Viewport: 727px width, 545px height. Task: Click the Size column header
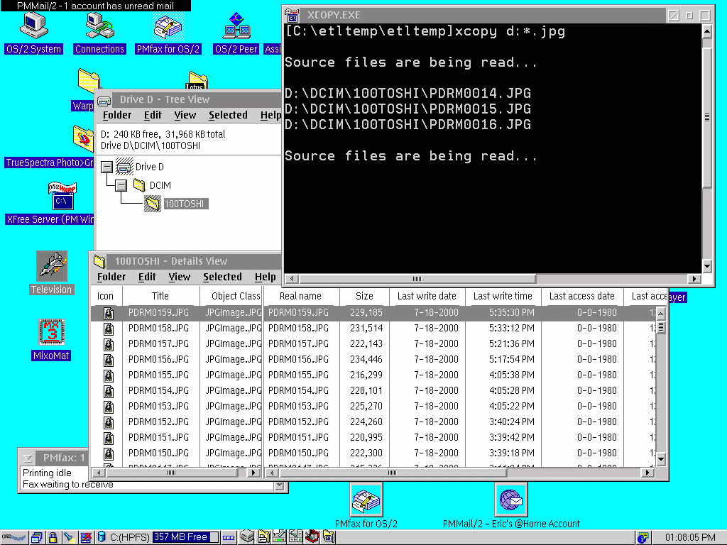pos(364,296)
